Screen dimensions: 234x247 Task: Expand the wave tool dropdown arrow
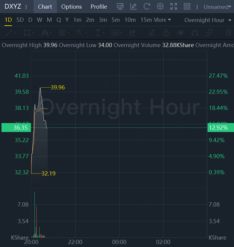(51, 33)
